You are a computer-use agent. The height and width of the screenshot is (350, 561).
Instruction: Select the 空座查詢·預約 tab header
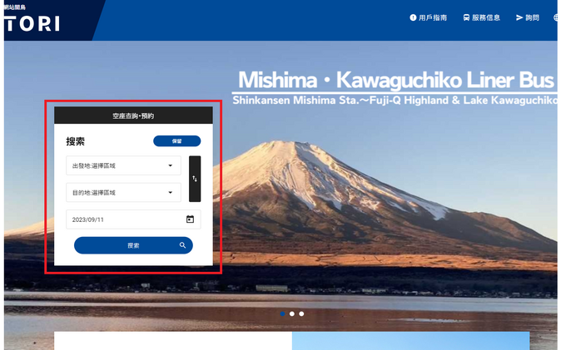coord(133,116)
